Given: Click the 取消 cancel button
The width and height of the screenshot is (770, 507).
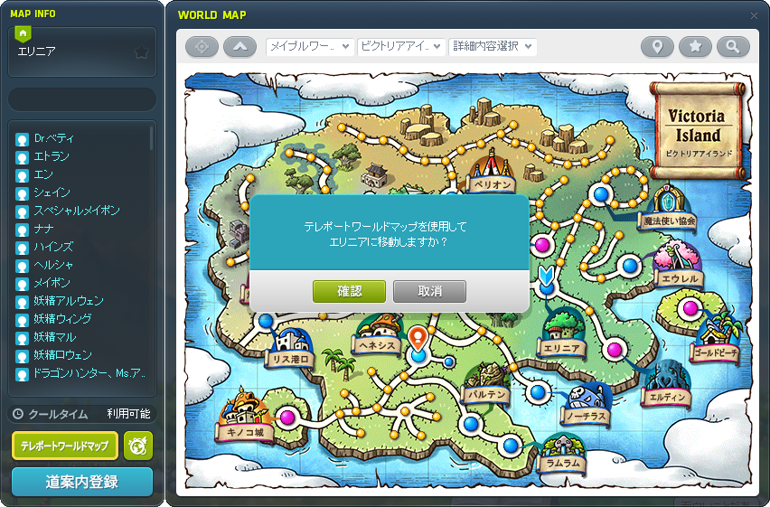Looking at the screenshot, I should [429, 291].
